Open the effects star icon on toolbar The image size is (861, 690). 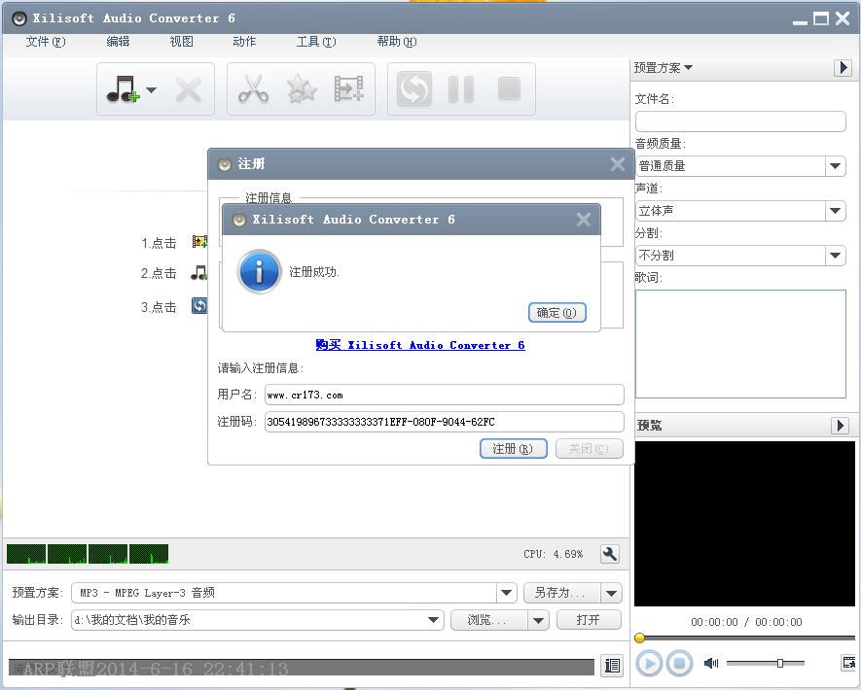coord(301,88)
